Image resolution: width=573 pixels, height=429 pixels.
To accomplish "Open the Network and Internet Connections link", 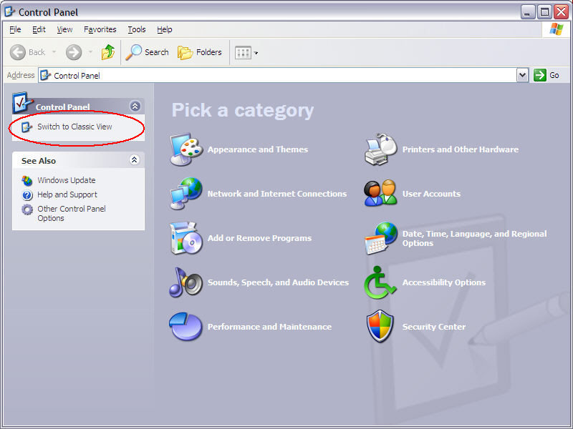I will click(x=277, y=194).
